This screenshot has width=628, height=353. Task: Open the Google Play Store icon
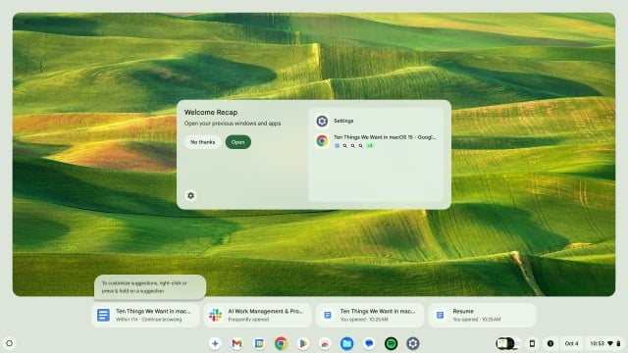(x=303, y=343)
